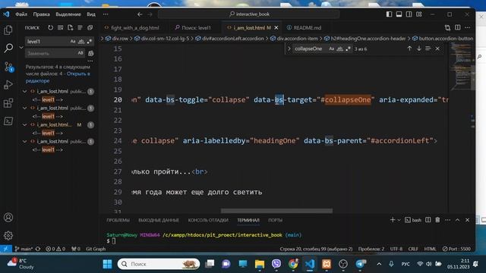Click the Replace All icon
This screenshot has width=486, height=273.
(x=91, y=53)
